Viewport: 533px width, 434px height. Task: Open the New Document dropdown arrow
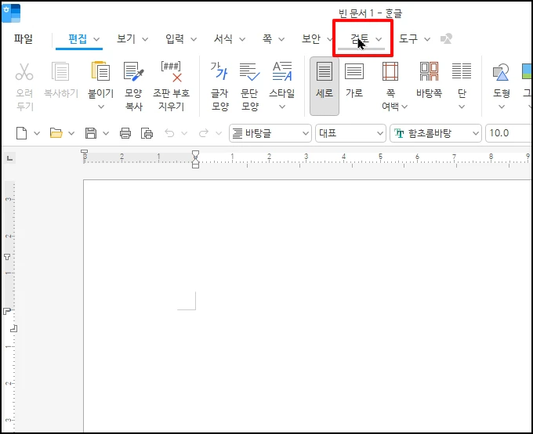[37, 133]
